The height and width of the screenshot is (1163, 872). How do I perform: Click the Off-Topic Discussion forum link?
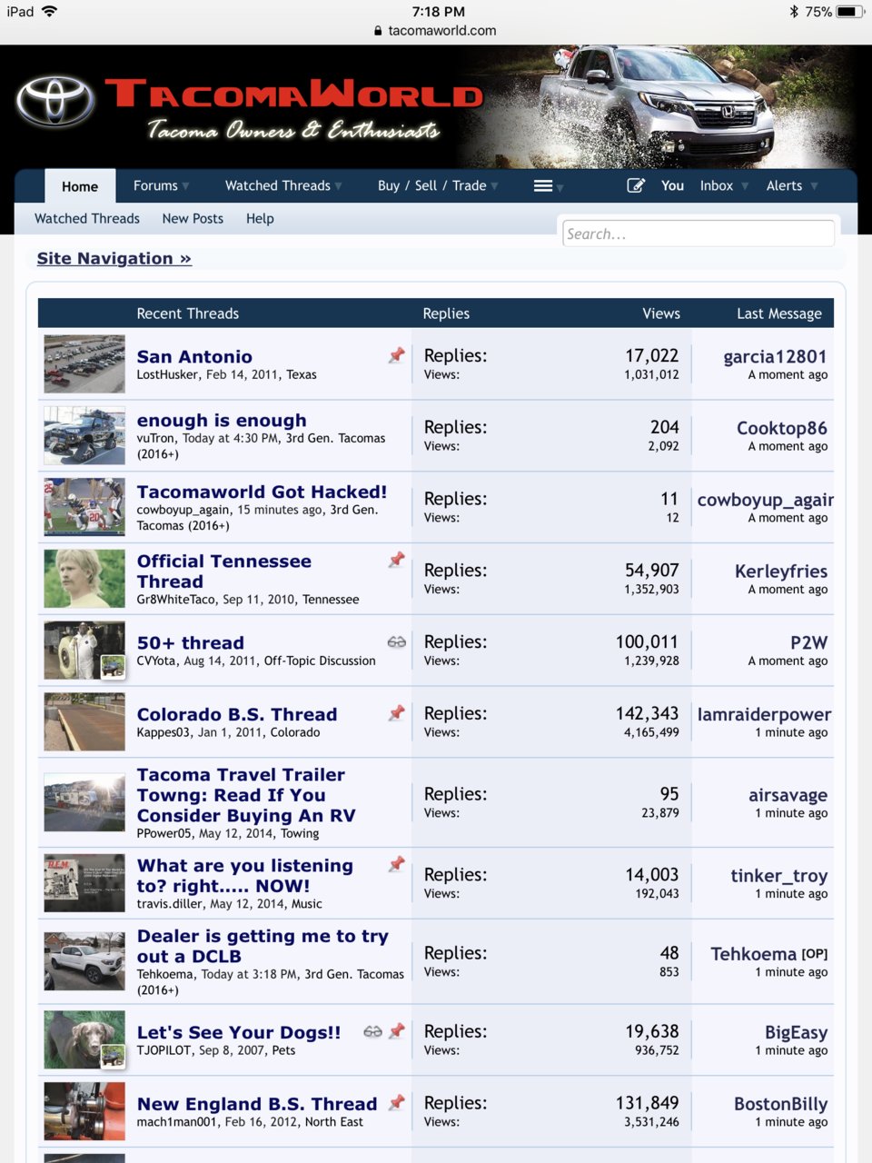tap(320, 661)
